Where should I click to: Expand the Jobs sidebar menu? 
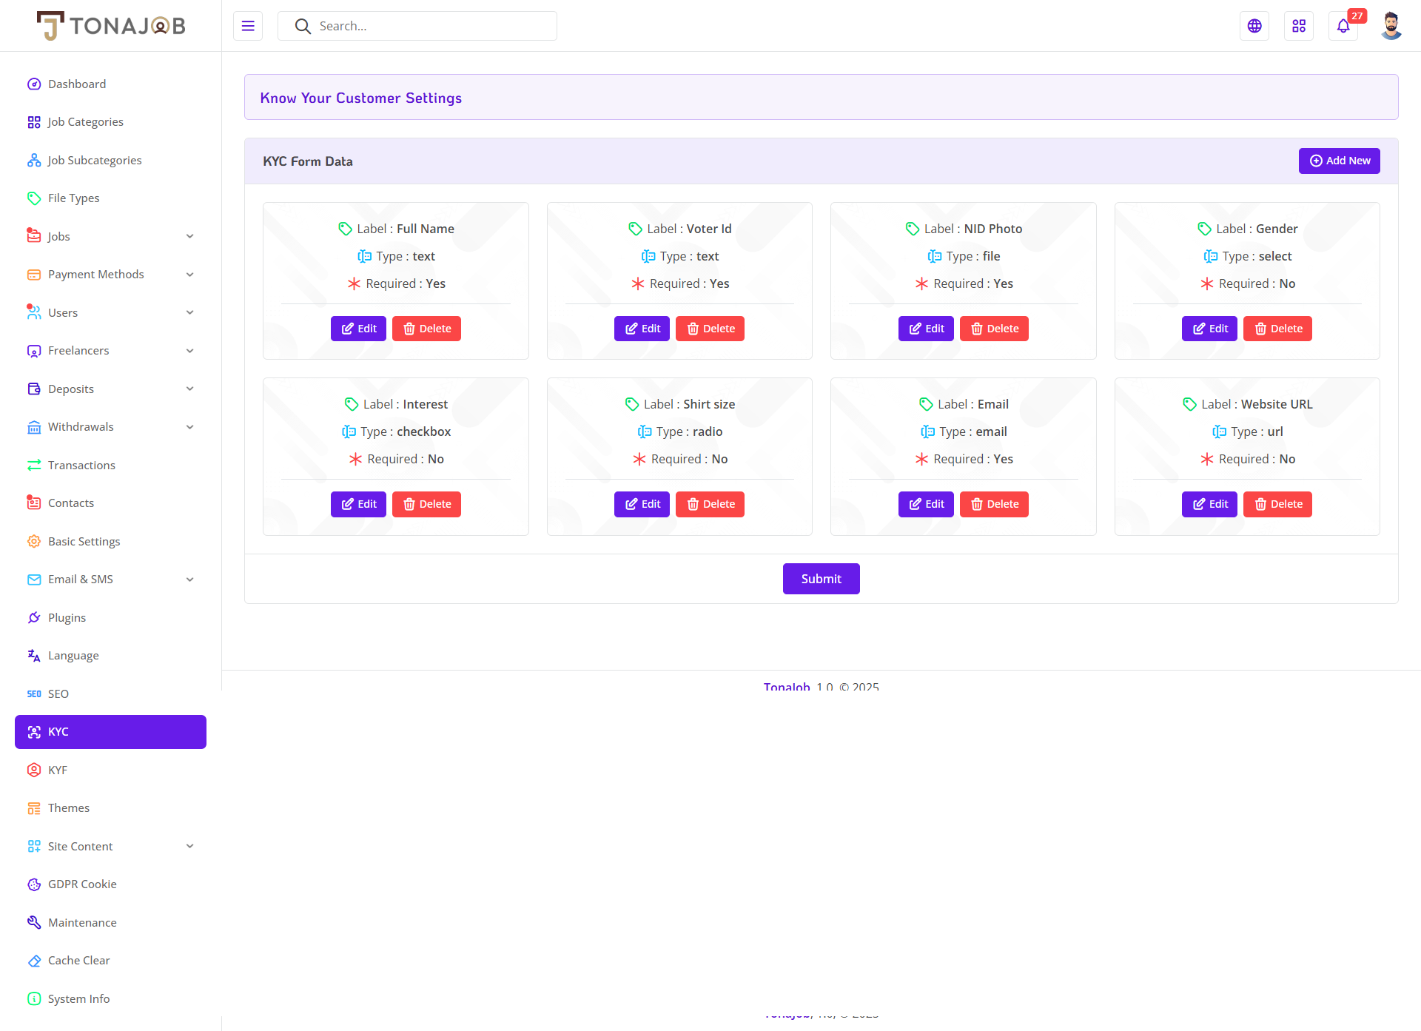[189, 236]
